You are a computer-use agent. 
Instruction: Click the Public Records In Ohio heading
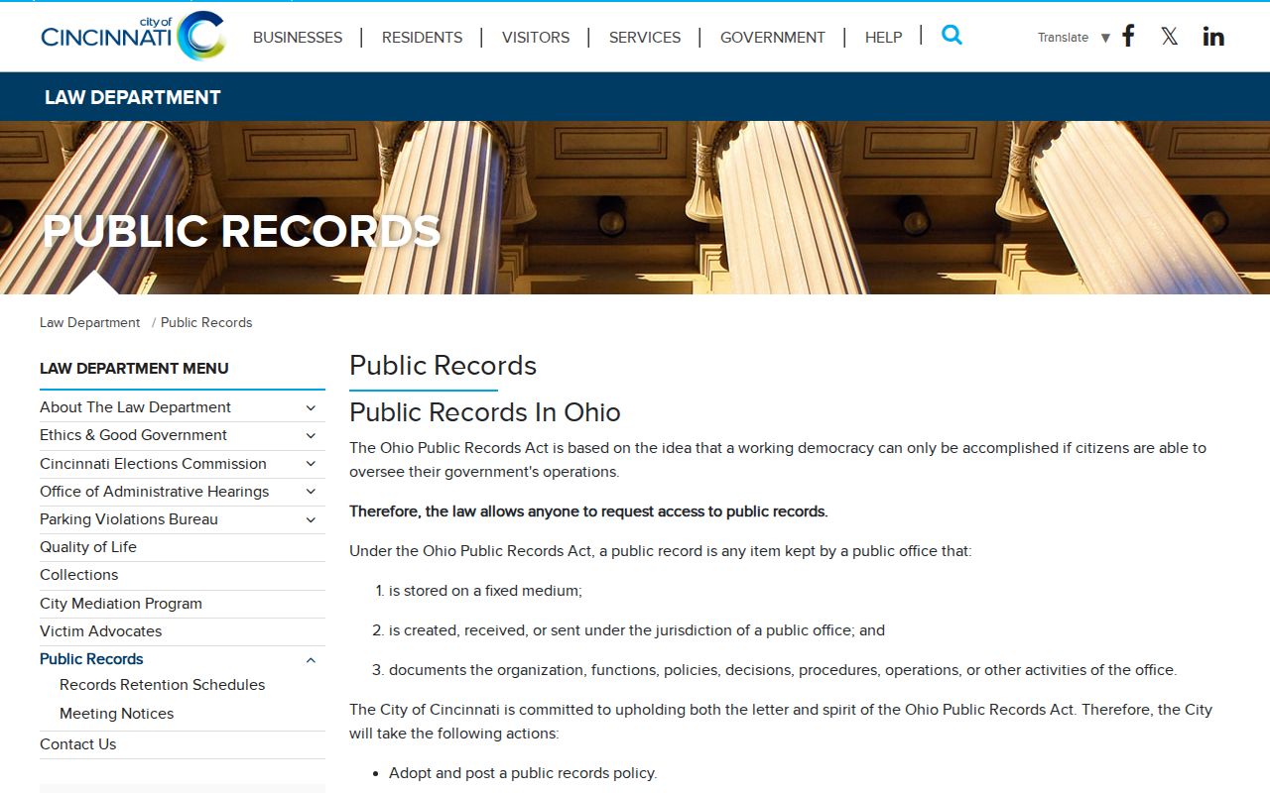tap(485, 412)
